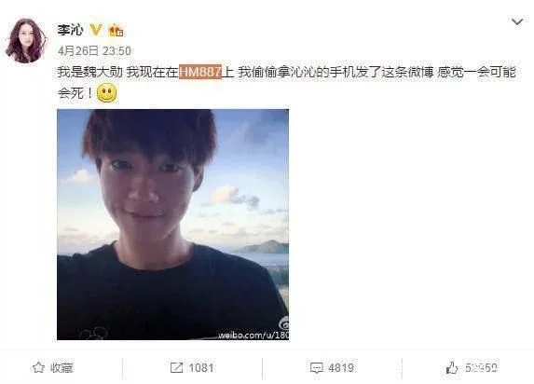Click the post text mentioning 魏大勋
534x384 pixels.
(287, 82)
